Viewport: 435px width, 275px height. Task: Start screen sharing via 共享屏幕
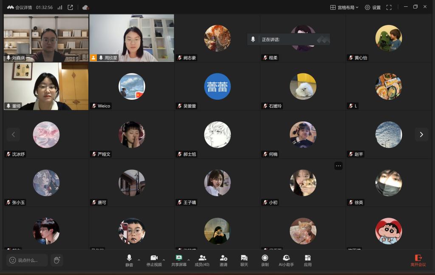pyautogui.click(x=179, y=260)
